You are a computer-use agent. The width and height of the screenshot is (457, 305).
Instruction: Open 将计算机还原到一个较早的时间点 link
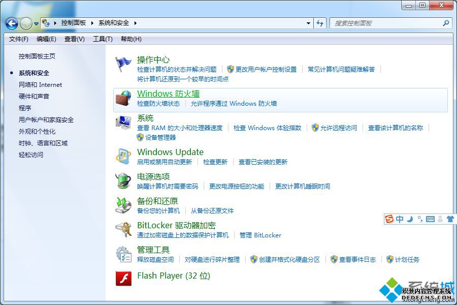point(183,79)
